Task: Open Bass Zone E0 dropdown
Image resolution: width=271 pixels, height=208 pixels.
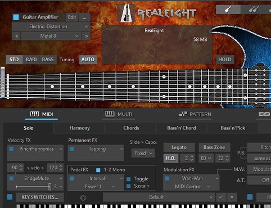Action: [206, 159]
